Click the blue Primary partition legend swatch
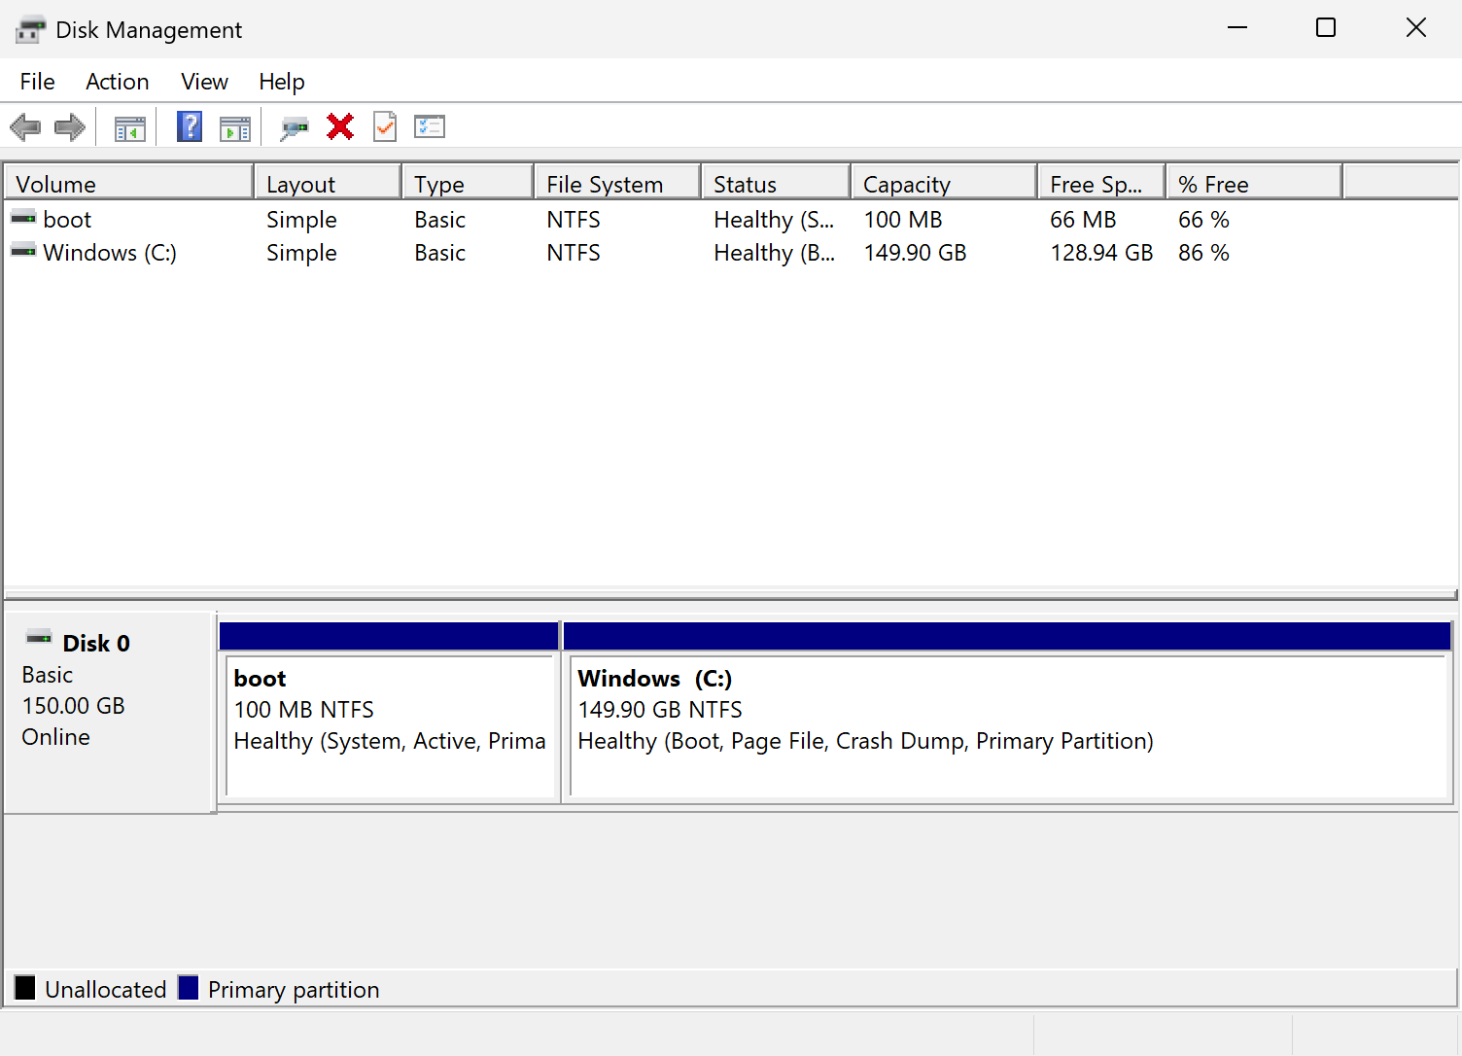Image resolution: width=1462 pixels, height=1056 pixels. coord(189,988)
